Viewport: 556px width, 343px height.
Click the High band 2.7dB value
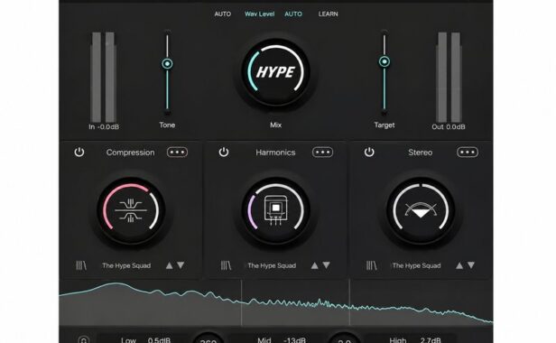point(431,339)
